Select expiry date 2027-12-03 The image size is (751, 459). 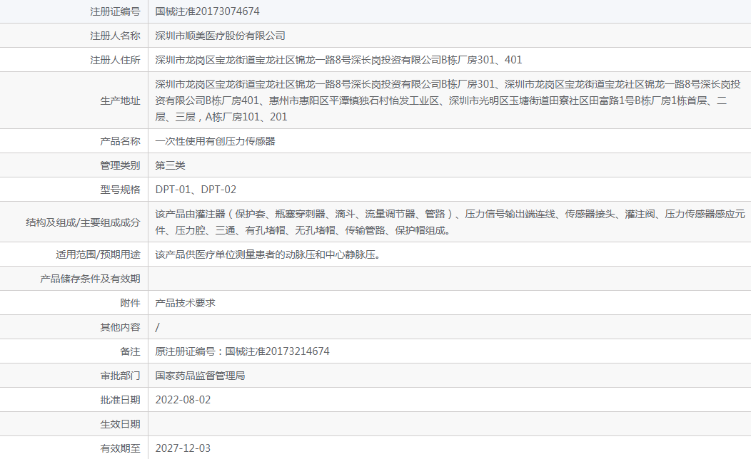(183, 448)
